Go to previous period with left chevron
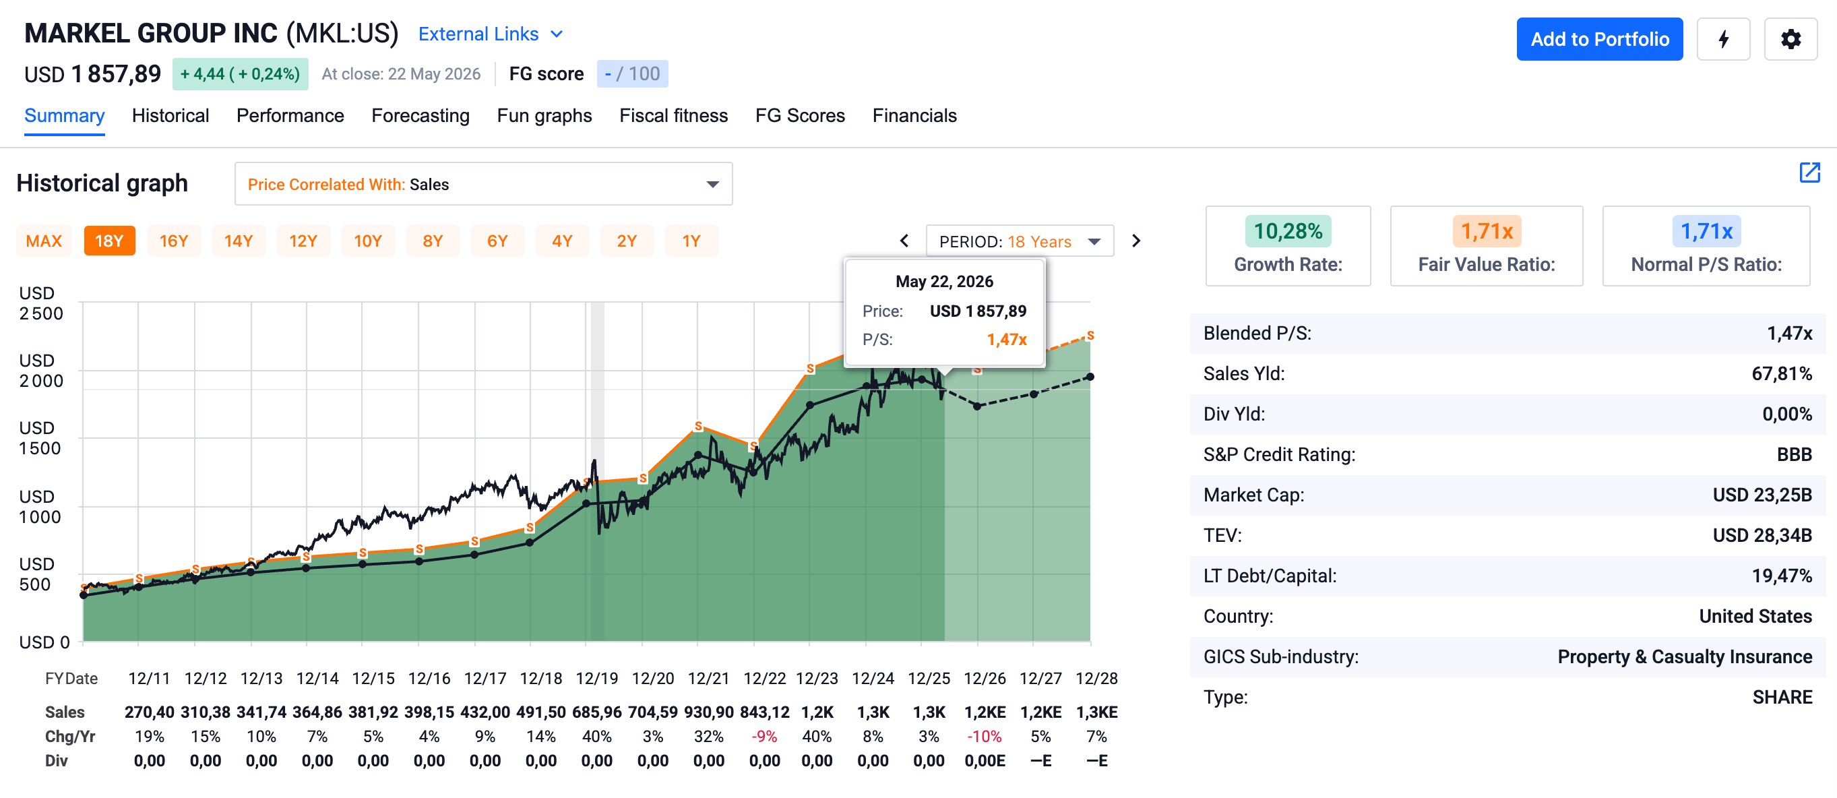The image size is (1837, 798). tap(904, 241)
